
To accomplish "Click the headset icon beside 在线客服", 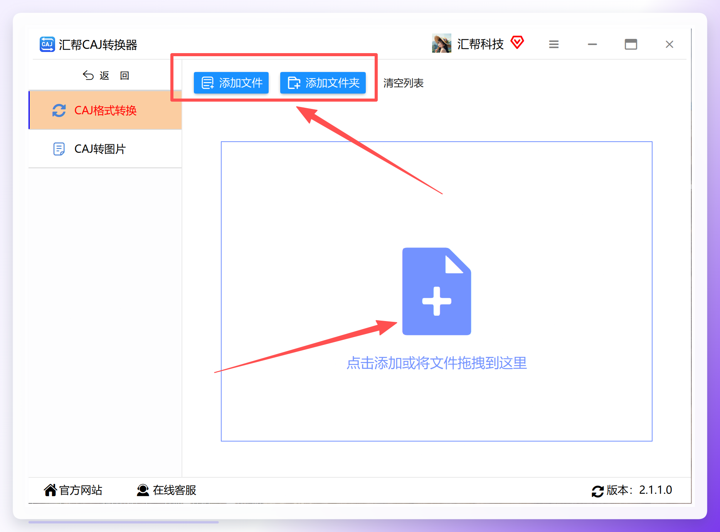I will coord(143,490).
